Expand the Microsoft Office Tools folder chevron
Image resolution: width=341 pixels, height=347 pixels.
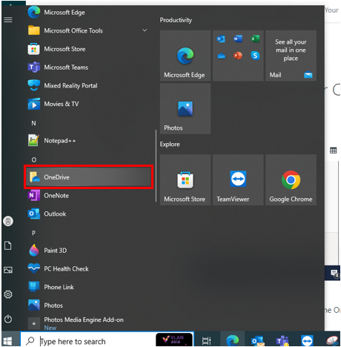pos(145,30)
